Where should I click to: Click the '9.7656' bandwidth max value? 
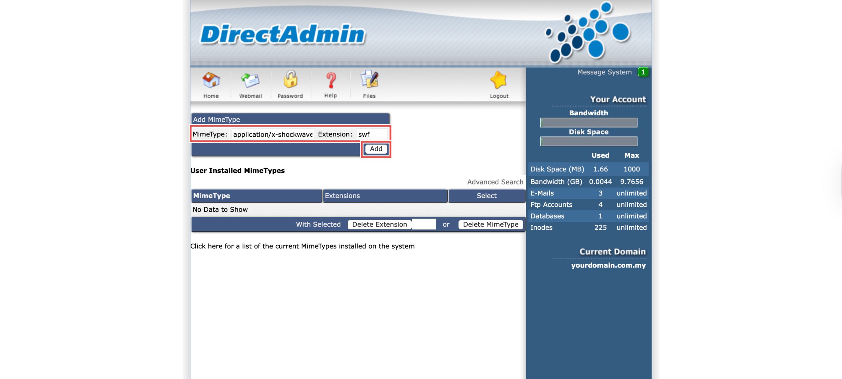(631, 182)
